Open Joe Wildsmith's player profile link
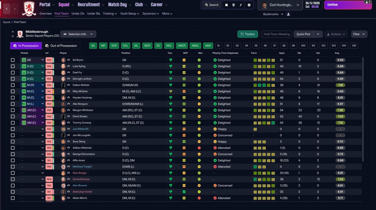This screenshot has width=376, height=210. coord(81,129)
